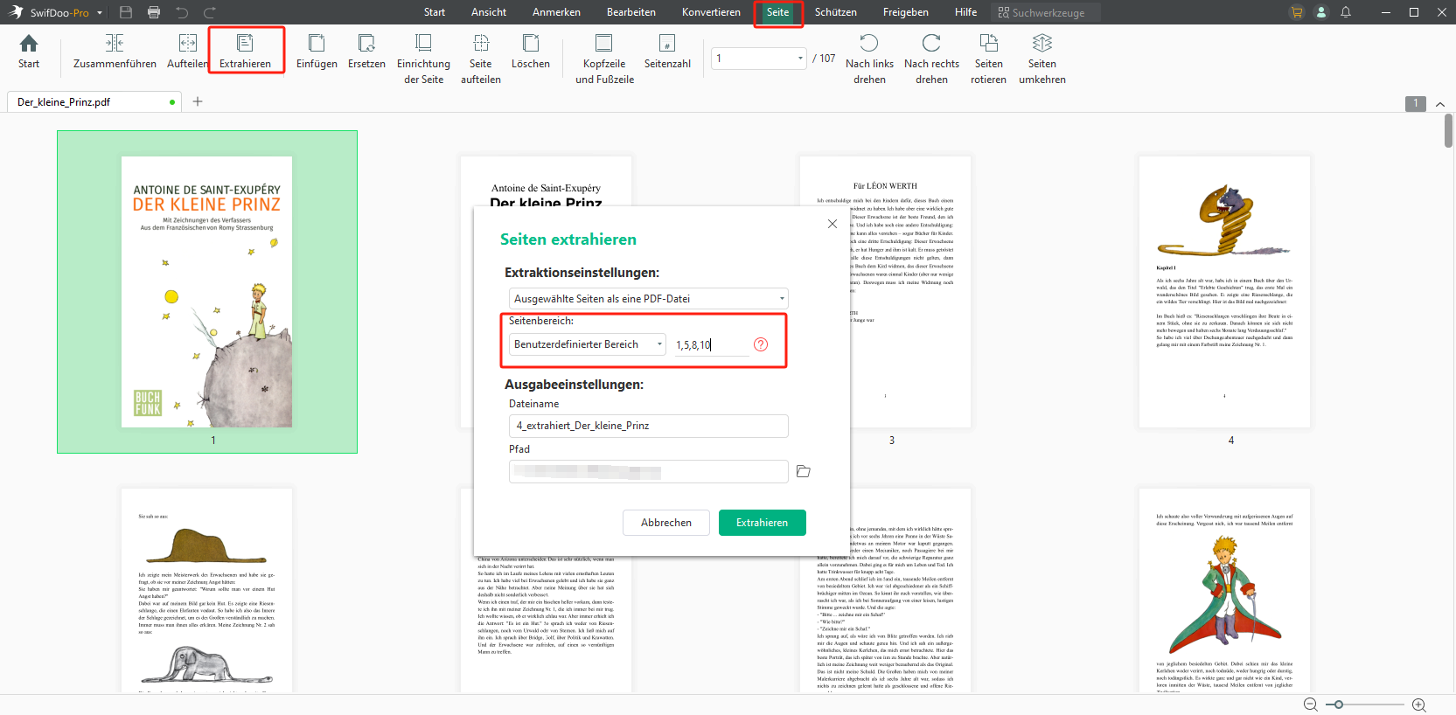
Task: Click the save icon in title bar
Action: click(x=126, y=12)
